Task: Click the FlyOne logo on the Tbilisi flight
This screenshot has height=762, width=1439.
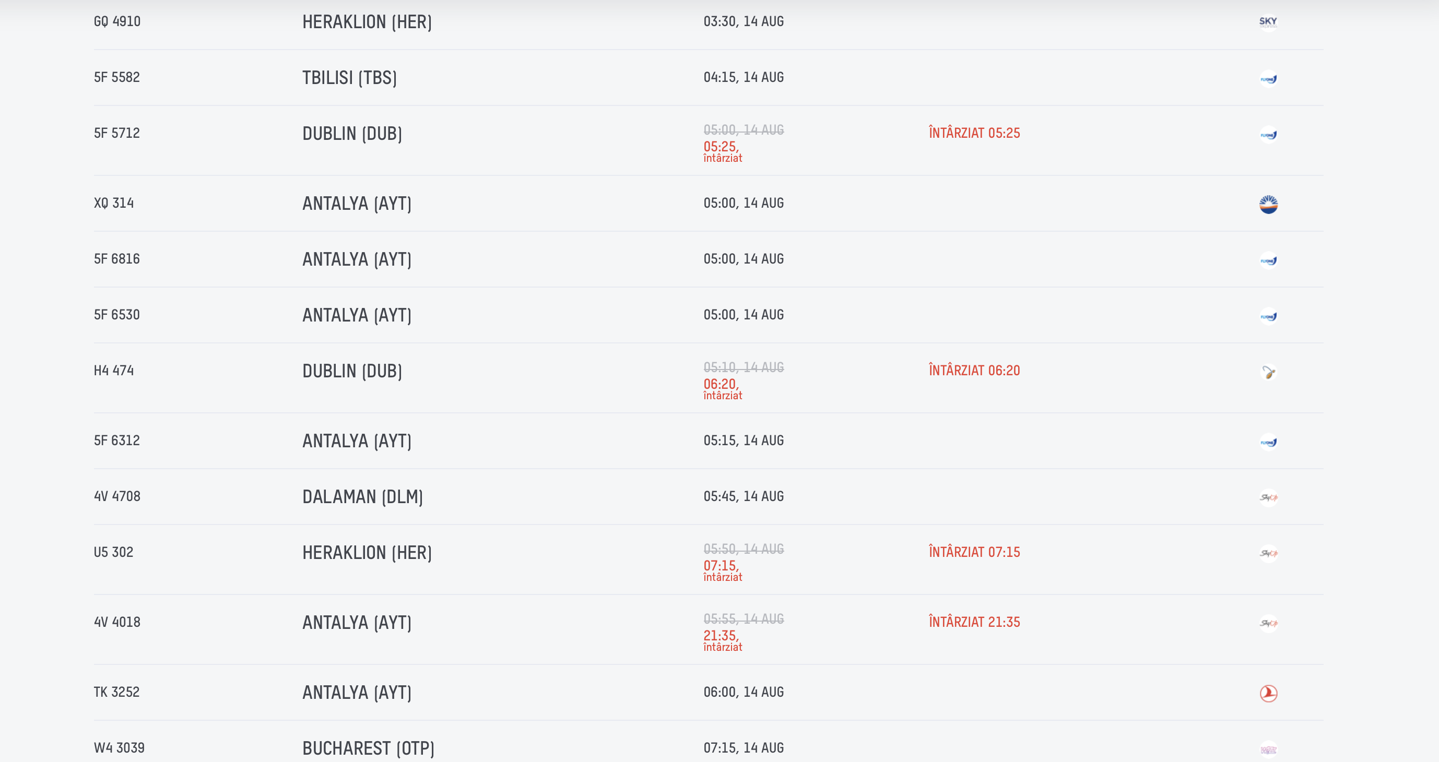Action: click(x=1268, y=79)
